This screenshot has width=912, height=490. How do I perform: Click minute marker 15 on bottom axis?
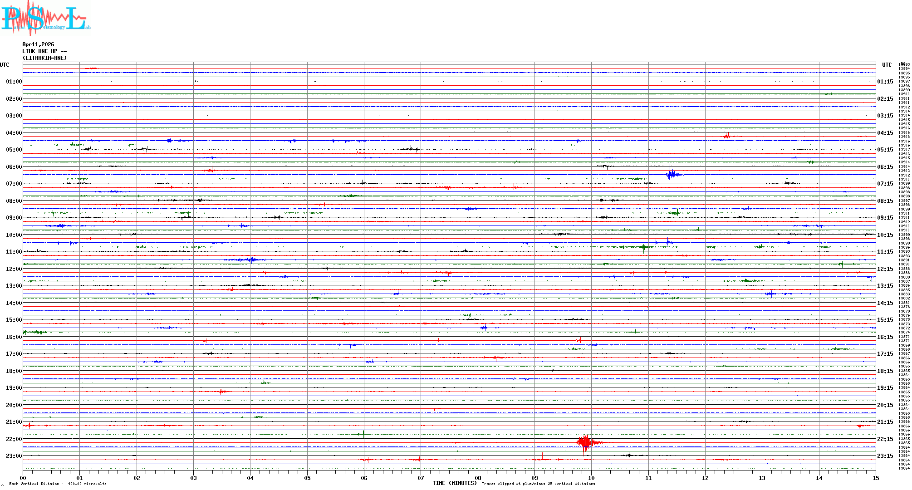tap(875, 478)
